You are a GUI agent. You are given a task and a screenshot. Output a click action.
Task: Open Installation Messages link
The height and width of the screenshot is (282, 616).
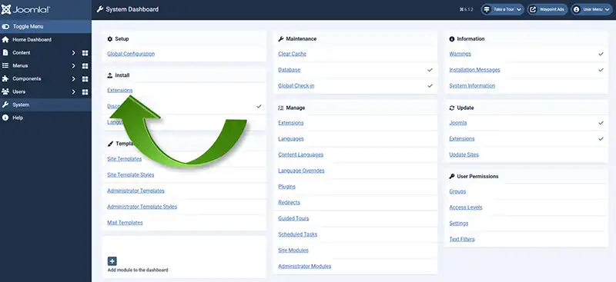coord(474,70)
